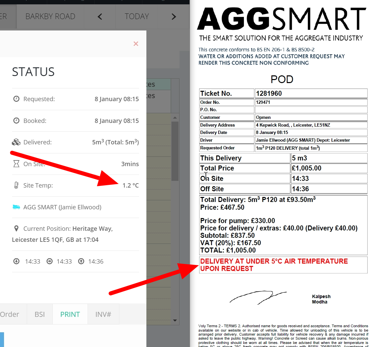Image resolution: width=375 pixels, height=347 pixels.
Task: Click the AGG SMART (Jamie Ellwood) driver text
Action: coord(62,207)
